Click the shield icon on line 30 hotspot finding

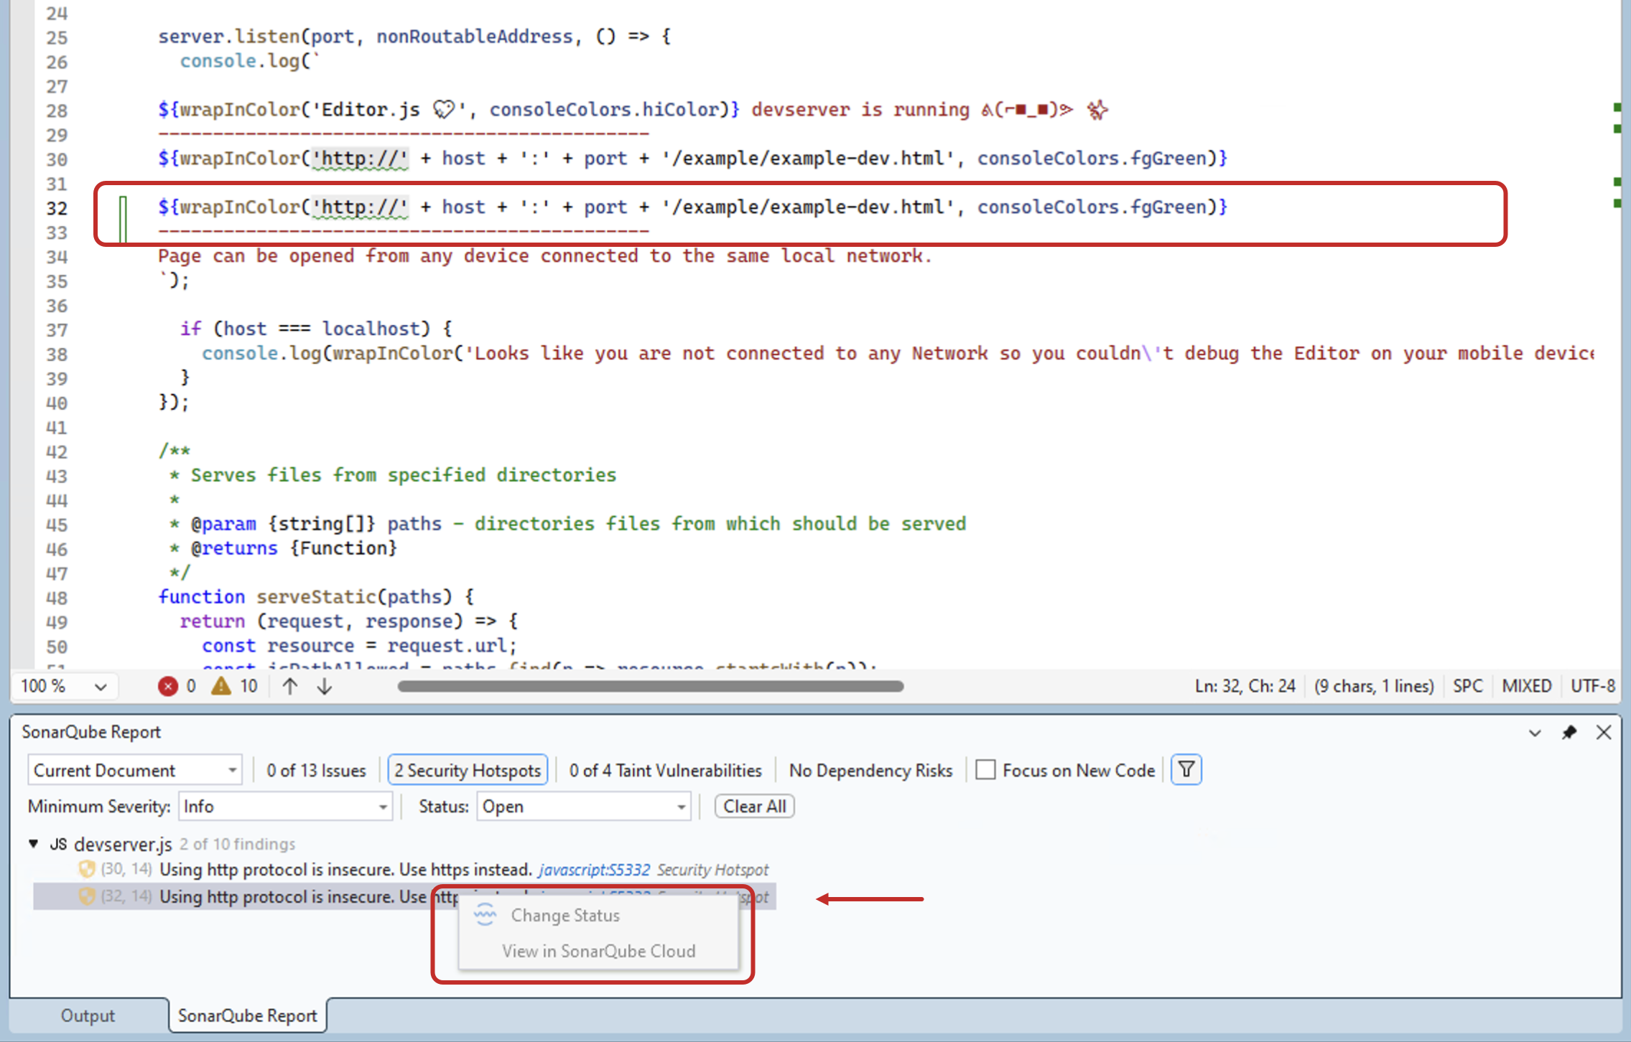[x=86, y=868]
